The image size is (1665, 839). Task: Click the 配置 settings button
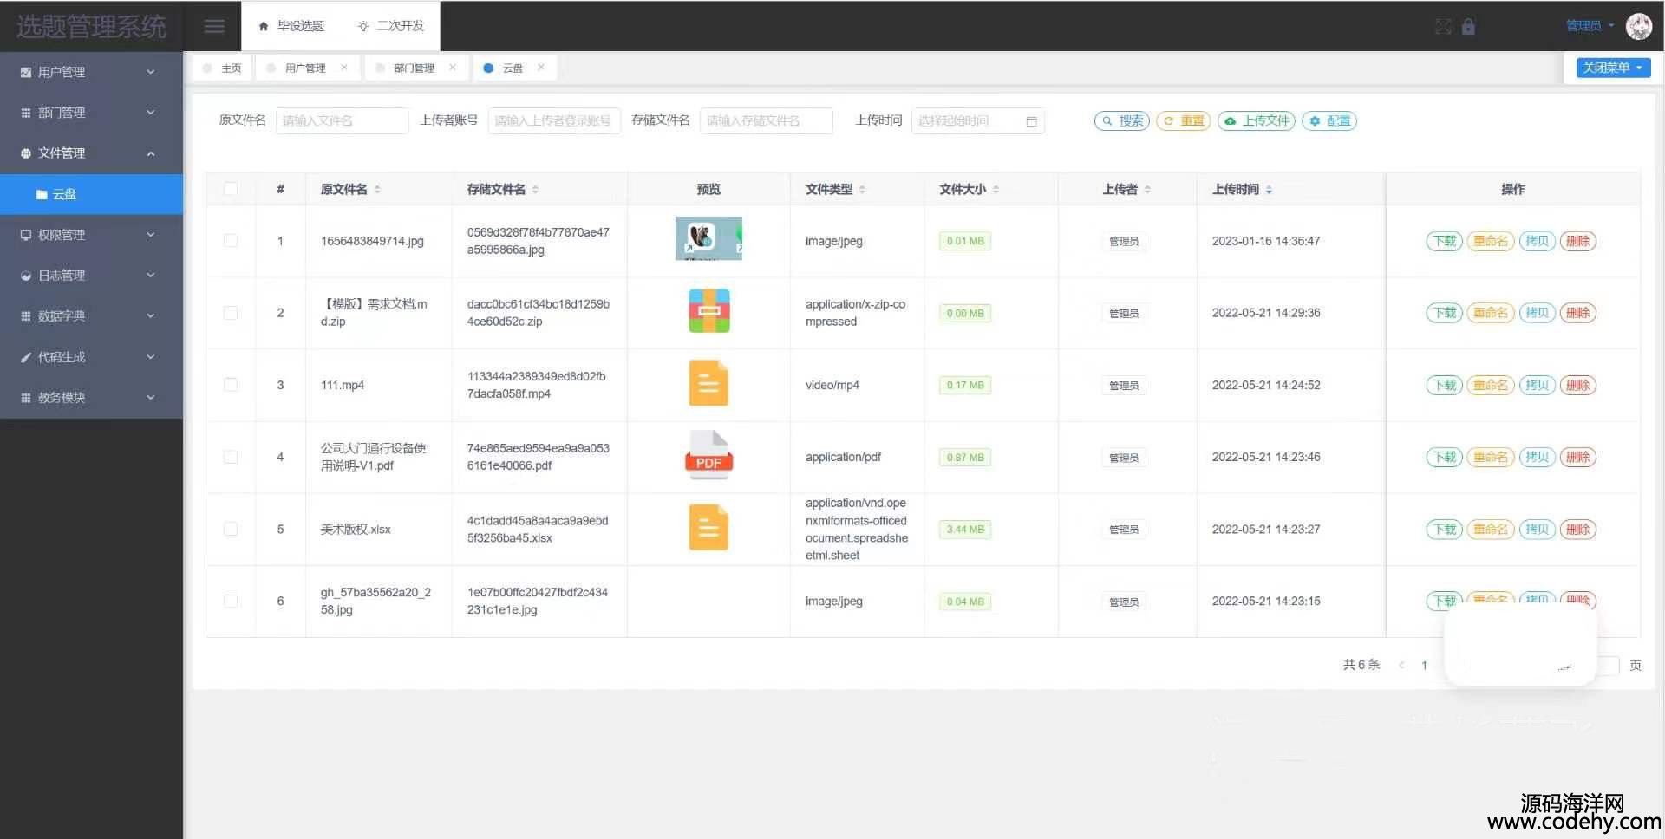click(x=1329, y=121)
